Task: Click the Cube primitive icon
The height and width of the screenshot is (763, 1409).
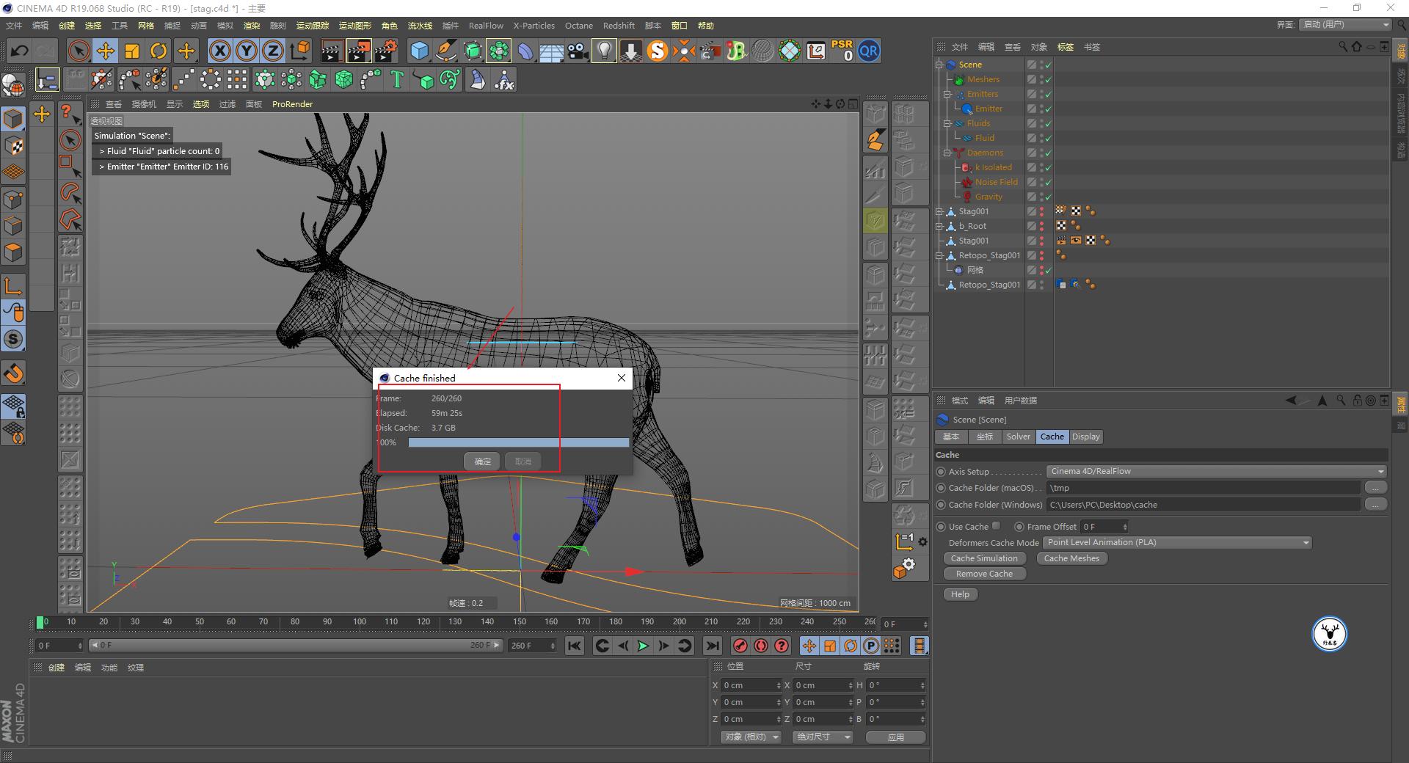Action: pos(419,51)
